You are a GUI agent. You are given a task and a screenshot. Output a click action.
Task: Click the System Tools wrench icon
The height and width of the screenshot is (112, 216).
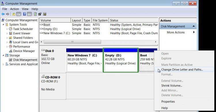click(7, 25)
